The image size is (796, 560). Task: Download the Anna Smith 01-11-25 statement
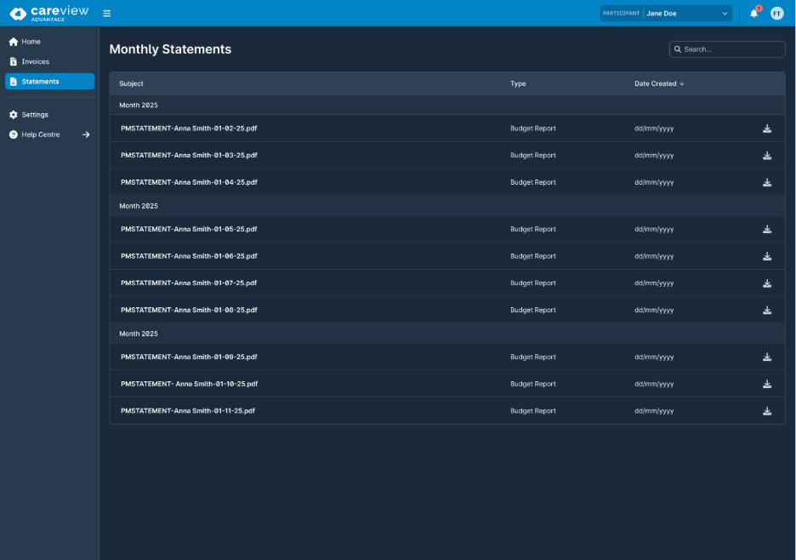tap(767, 411)
